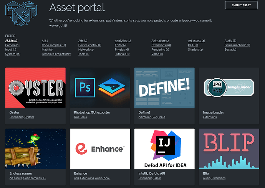Choose the Template projects (12) filter
The height and width of the screenshot is (188, 265).
tap(56, 54)
